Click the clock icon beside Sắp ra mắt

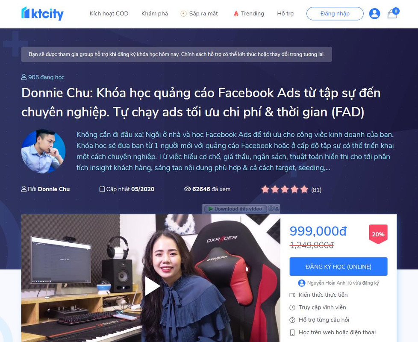tap(183, 14)
